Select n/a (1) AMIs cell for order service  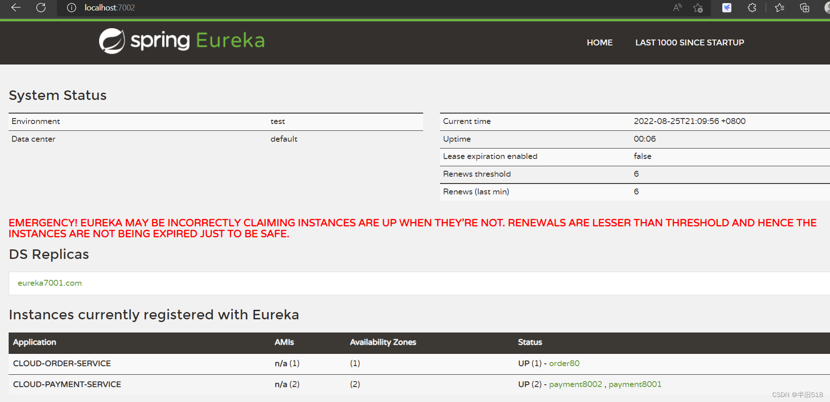click(x=287, y=363)
